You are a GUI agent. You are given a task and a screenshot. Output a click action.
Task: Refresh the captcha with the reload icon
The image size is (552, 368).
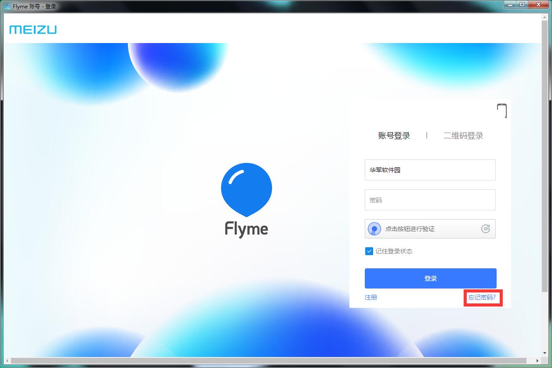pyautogui.click(x=485, y=229)
